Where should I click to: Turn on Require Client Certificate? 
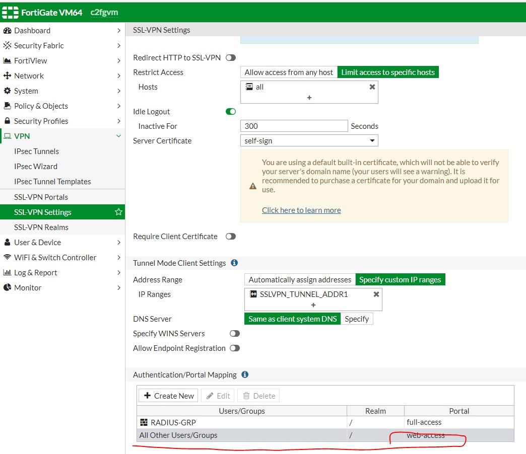[231, 237]
